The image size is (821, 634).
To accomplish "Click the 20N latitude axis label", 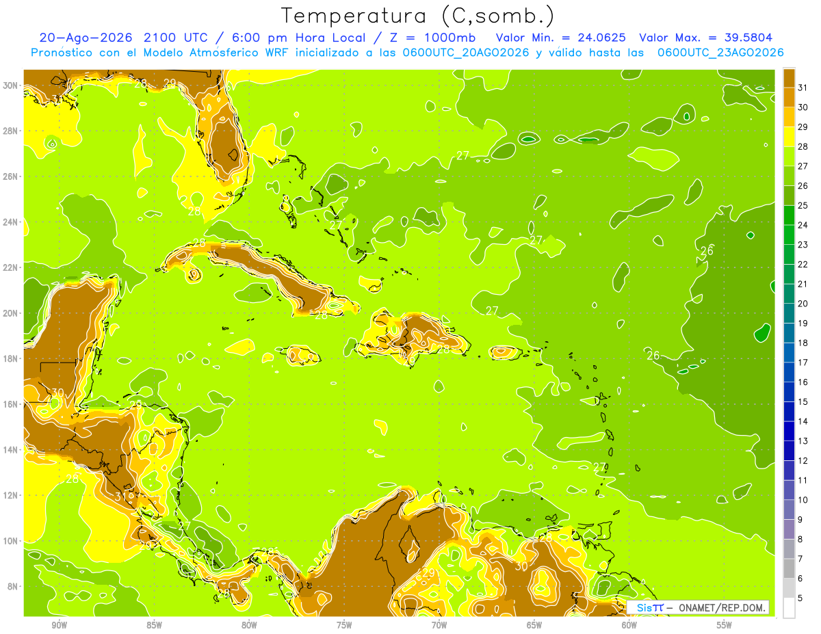I will pos(10,313).
